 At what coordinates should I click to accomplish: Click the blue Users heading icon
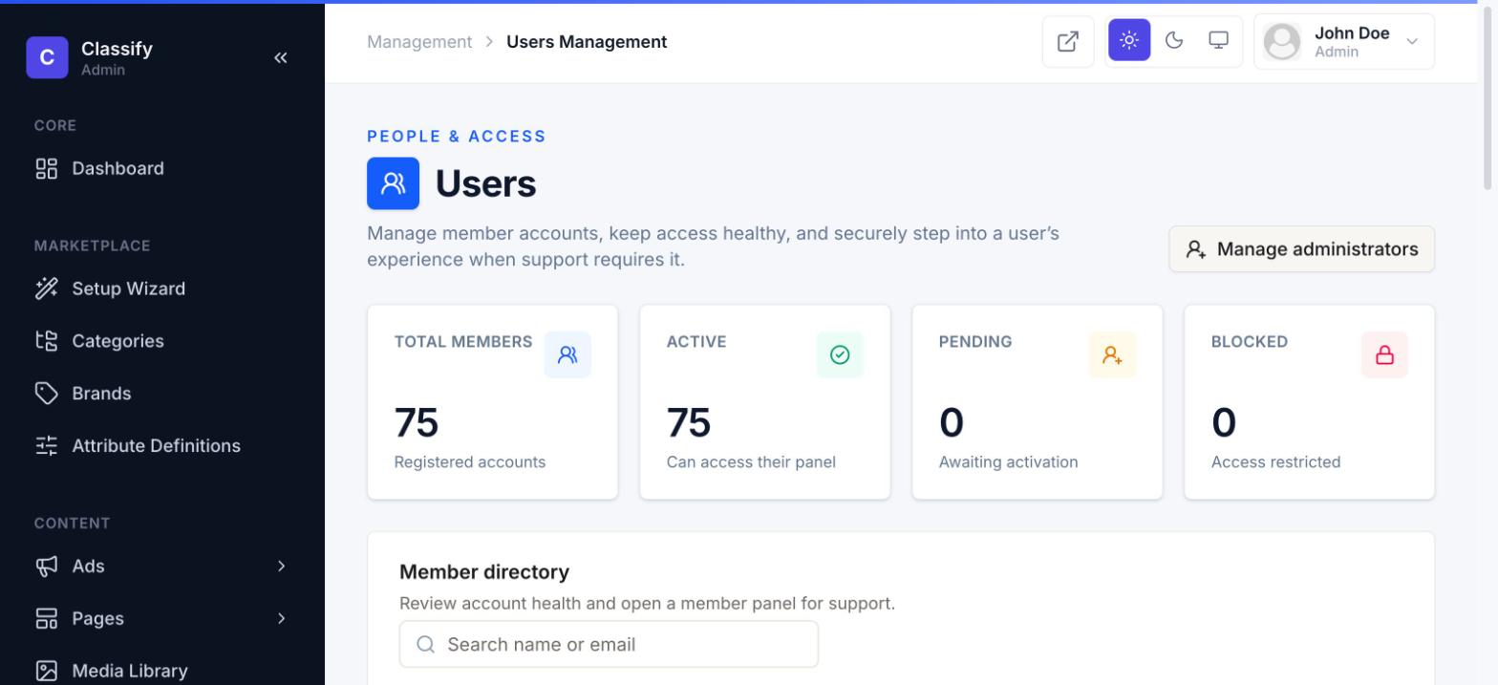[393, 183]
